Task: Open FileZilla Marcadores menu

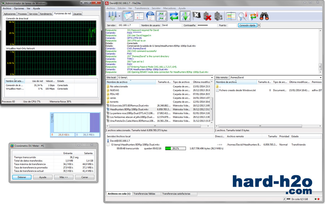Action: 169,8
